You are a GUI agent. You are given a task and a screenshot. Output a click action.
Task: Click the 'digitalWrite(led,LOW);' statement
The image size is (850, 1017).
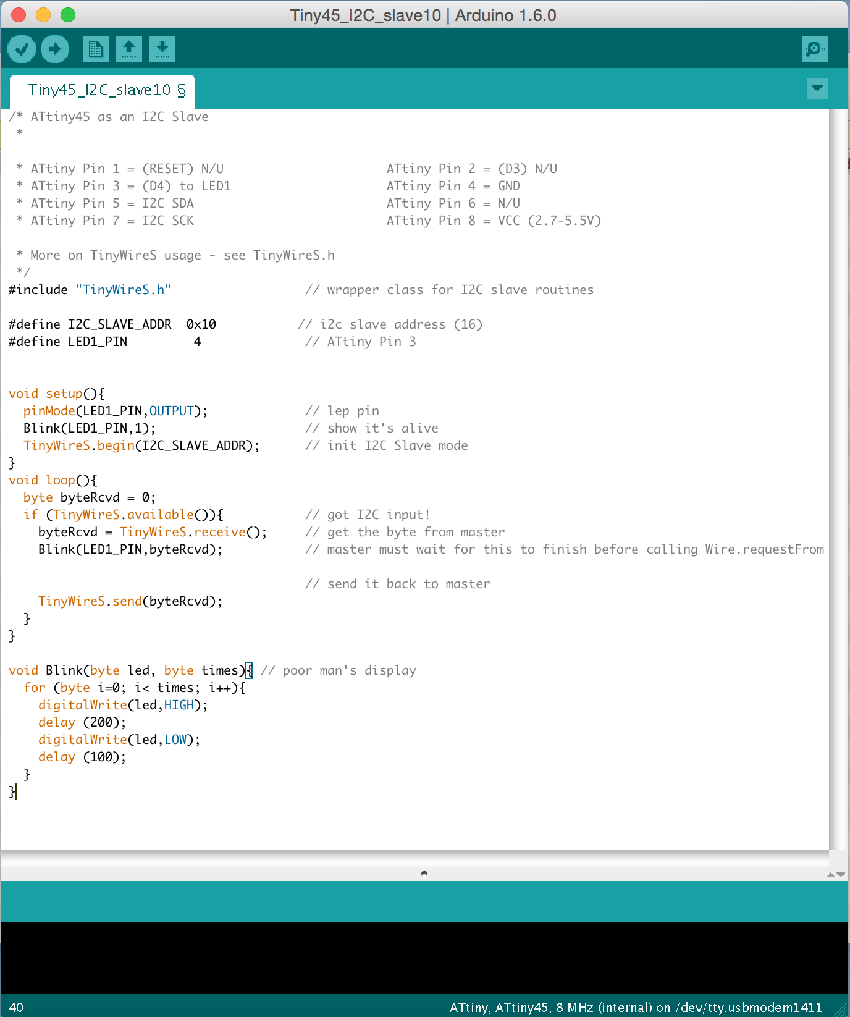(119, 740)
